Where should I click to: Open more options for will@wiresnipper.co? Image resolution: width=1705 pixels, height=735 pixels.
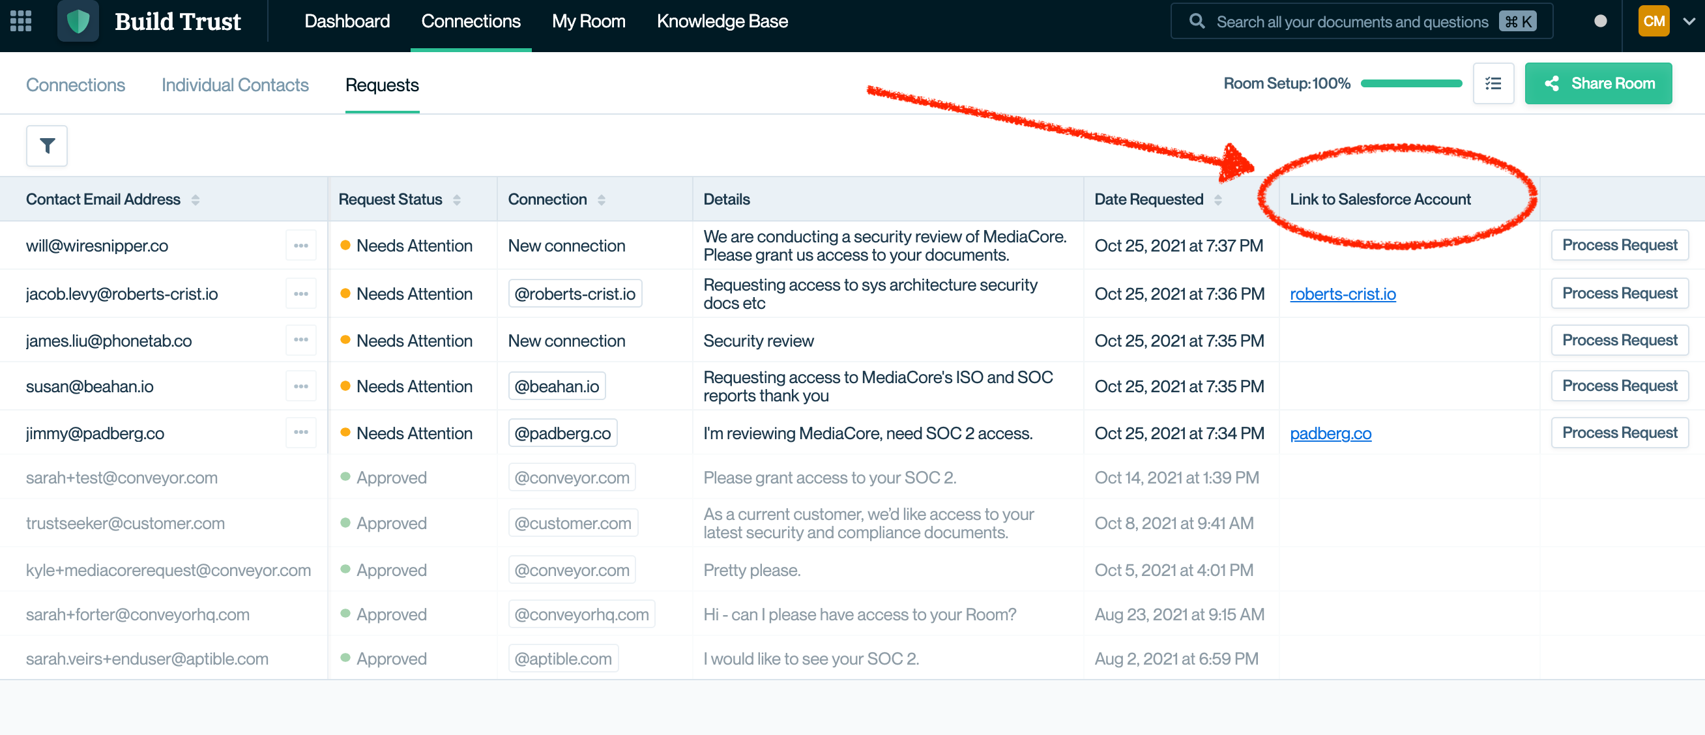(x=301, y=246)
